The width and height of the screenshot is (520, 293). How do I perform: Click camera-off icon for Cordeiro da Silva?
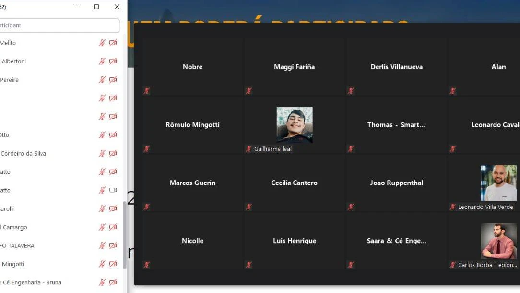coord(113,154)
